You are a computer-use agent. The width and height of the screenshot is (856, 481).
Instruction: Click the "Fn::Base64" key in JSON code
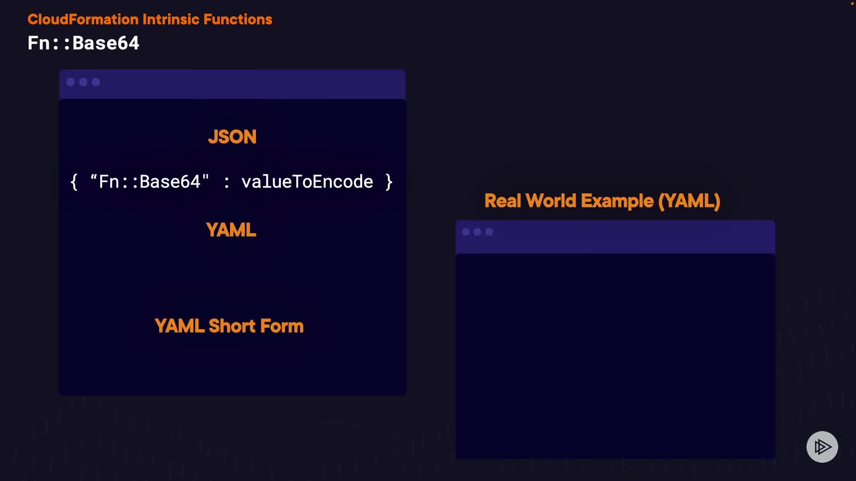coord(149,182)
